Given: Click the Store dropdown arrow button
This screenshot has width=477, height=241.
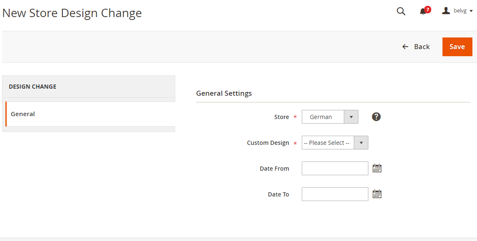Looking at the screenshot, I should [351, 117].
